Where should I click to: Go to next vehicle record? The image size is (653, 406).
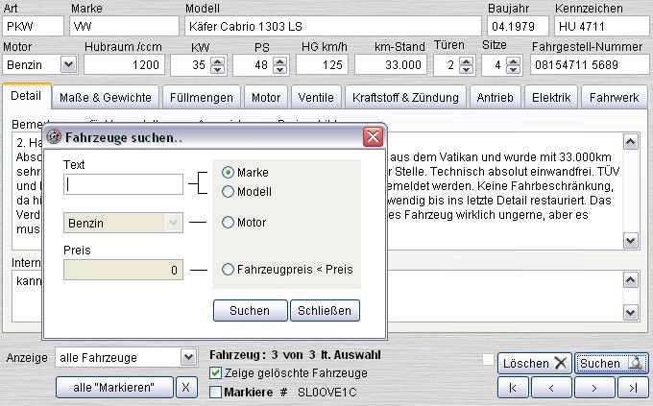594,387
